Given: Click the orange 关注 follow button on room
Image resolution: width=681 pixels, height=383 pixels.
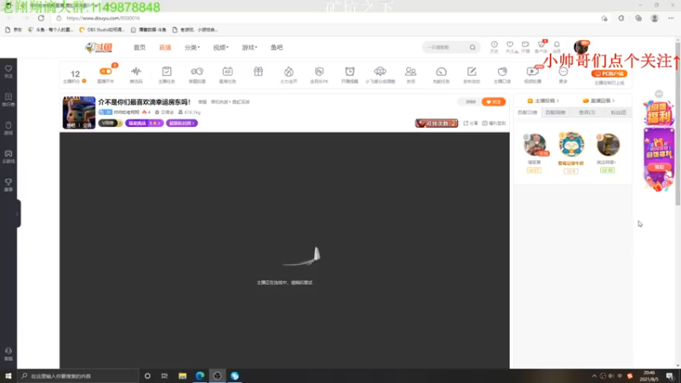Looking at the screenshot, I should (494, 102).
